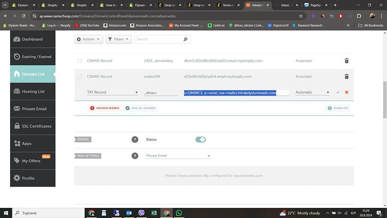Click the search magnifier icon
The image size is (387, 218).
click(185, 39)
